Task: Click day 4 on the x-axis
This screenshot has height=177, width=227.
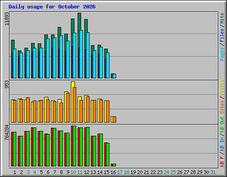Action: [x=35, y=172]
